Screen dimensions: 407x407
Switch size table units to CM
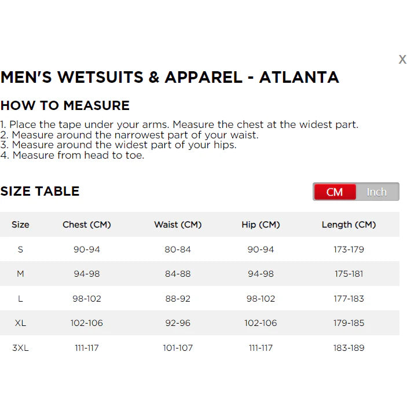click(335, 192)
